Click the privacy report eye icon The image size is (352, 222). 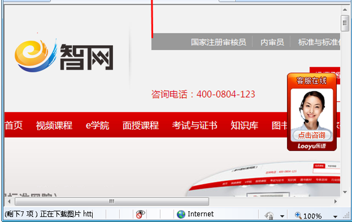(x=140, y=214)
